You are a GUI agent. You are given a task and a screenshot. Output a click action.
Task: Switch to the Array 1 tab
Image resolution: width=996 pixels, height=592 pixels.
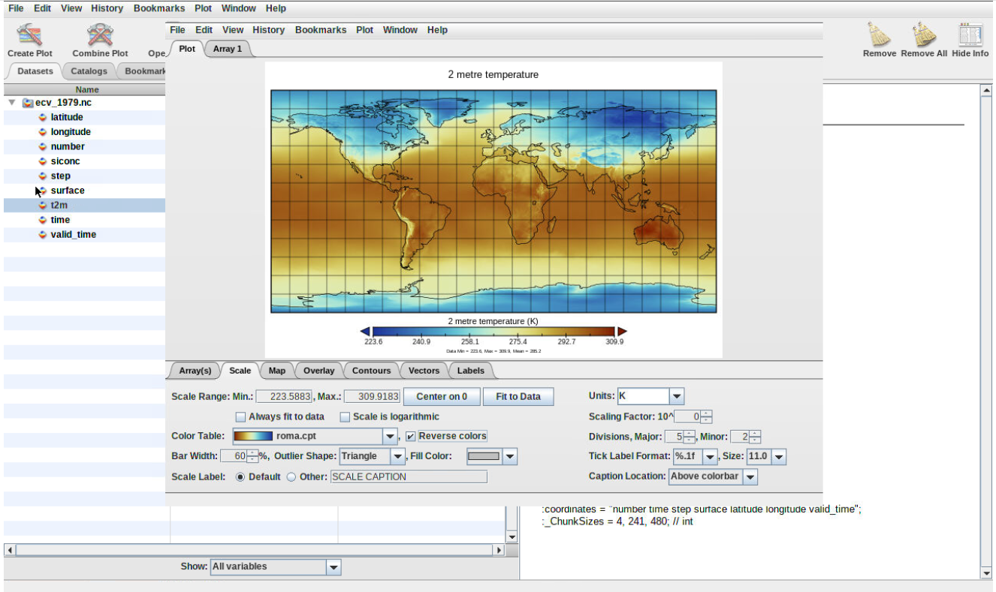[228, 49]
